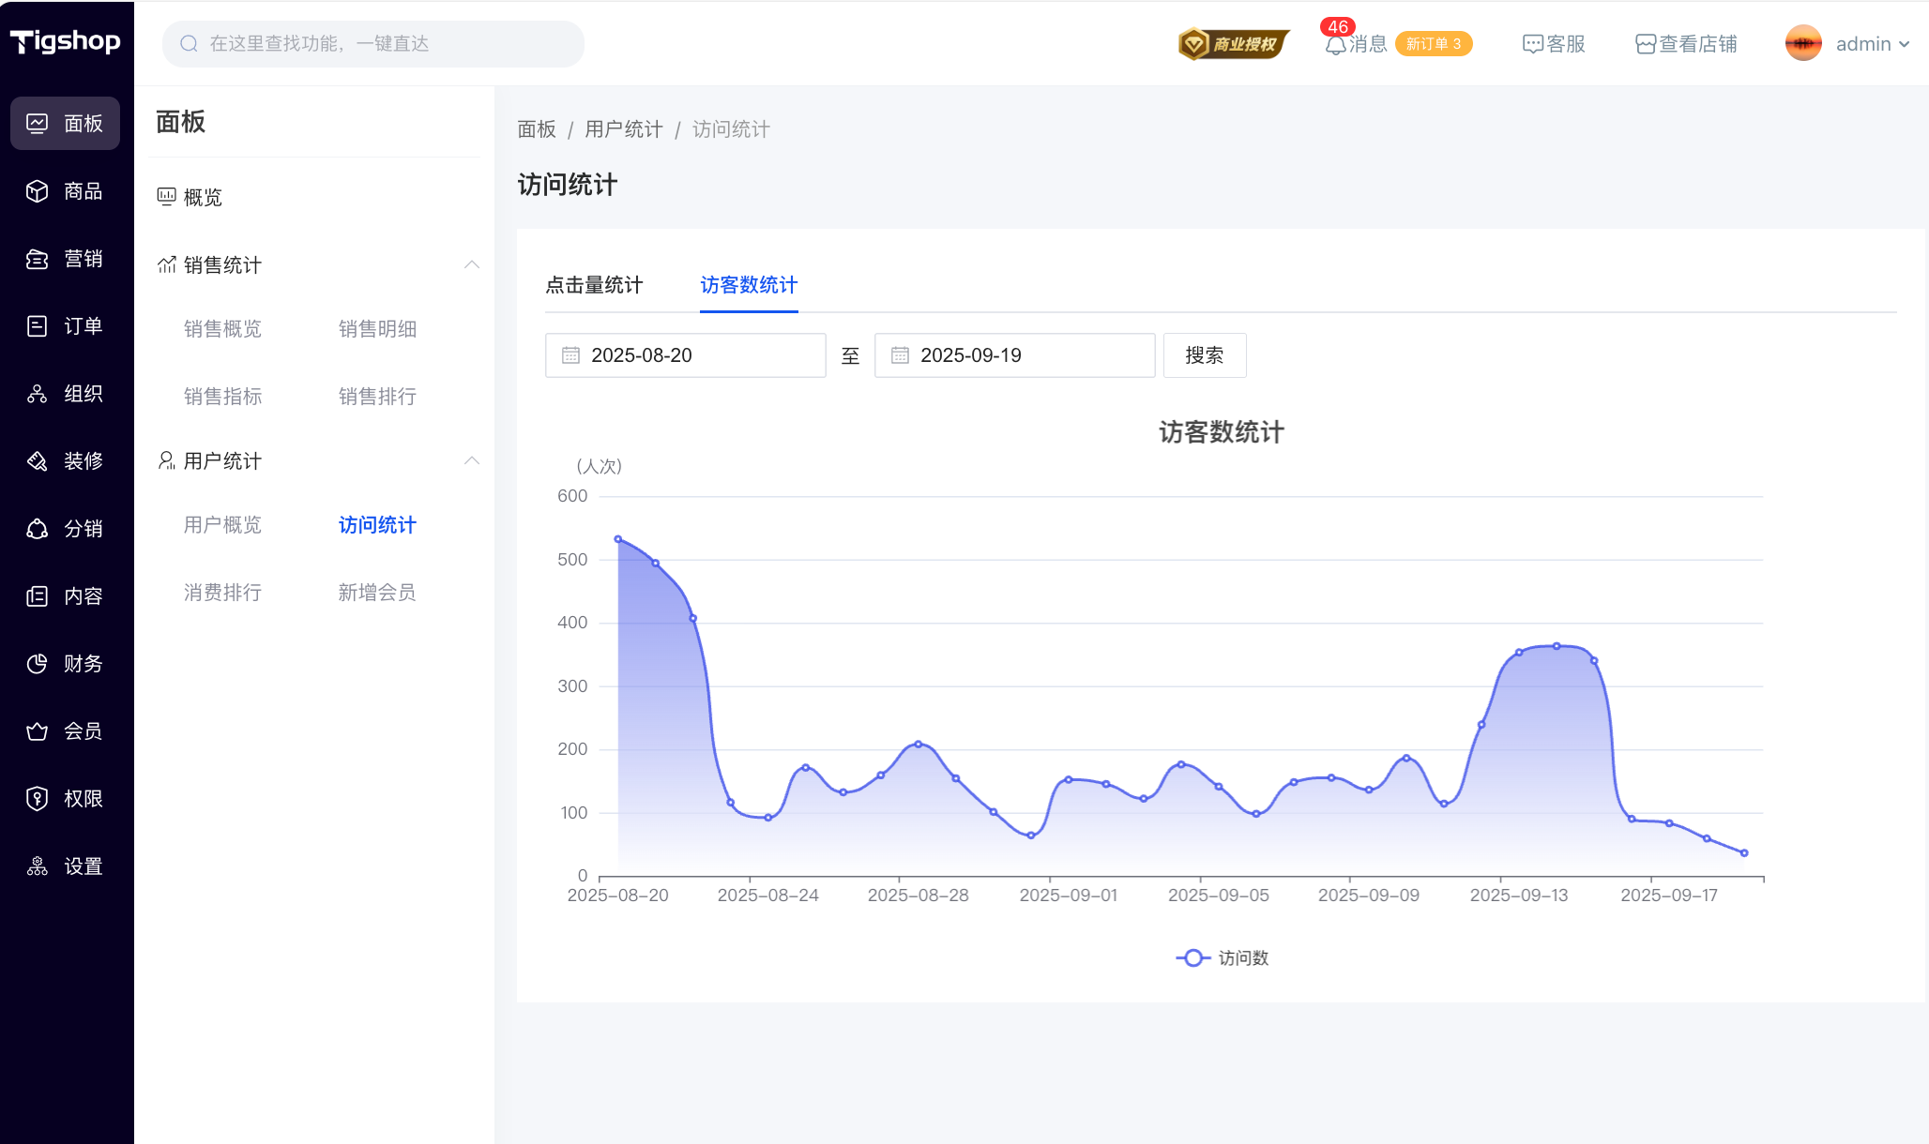Screen dimensions: 1929x1144
Task: Click the 客服 chat bubble icon
Action: tap(1532, 44)
